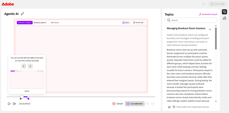Click the Managing Breakout Room Sessions heading
Screen dimensions: 229x113
186,28
